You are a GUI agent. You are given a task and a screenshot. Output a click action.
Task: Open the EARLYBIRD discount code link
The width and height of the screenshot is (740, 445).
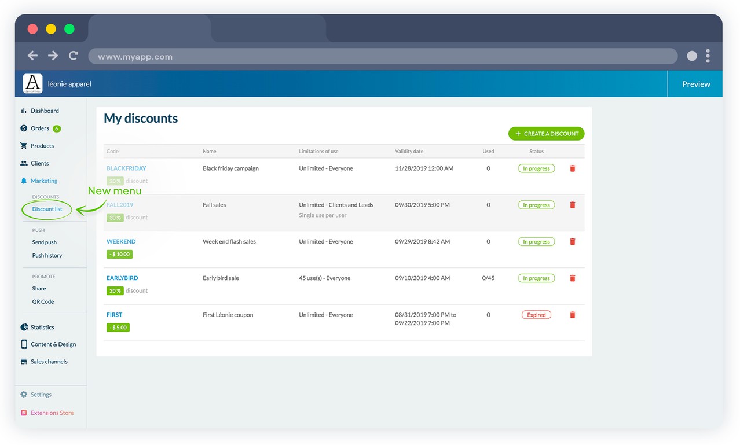coord(122,278)
